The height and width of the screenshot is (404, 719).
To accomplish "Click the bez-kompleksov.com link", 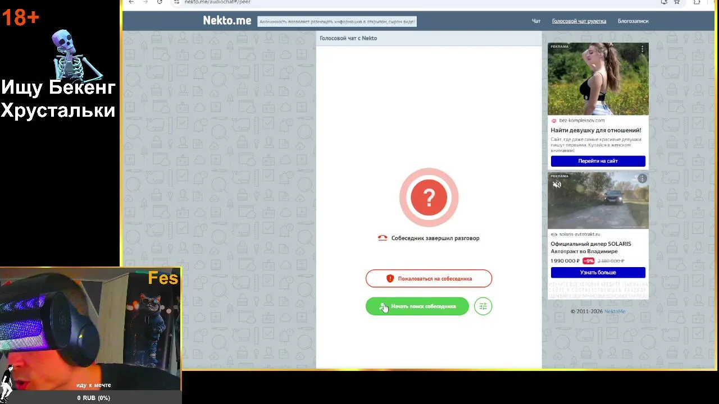I will point(581,121).
